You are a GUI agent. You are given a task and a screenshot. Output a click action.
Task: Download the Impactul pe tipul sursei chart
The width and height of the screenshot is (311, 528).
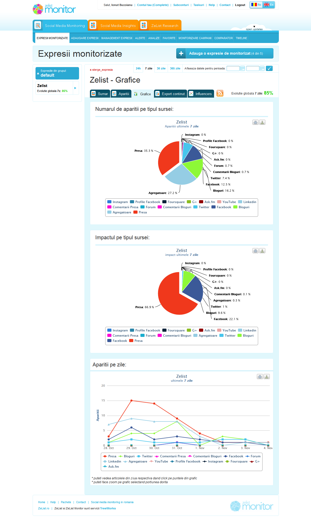[x=262, y=251]
